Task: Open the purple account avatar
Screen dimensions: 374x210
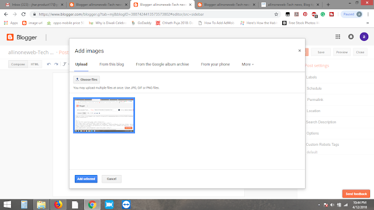Action: coord(364,37)
